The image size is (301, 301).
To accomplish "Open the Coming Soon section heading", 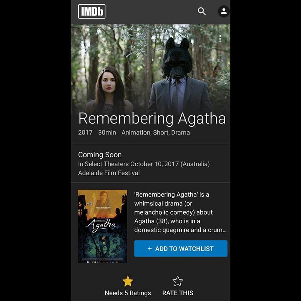I will [x=100, y=155].
